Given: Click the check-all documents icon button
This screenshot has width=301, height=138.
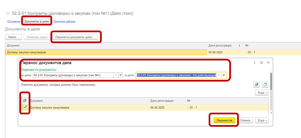Looking at the screenshot, I should (256, 84).
